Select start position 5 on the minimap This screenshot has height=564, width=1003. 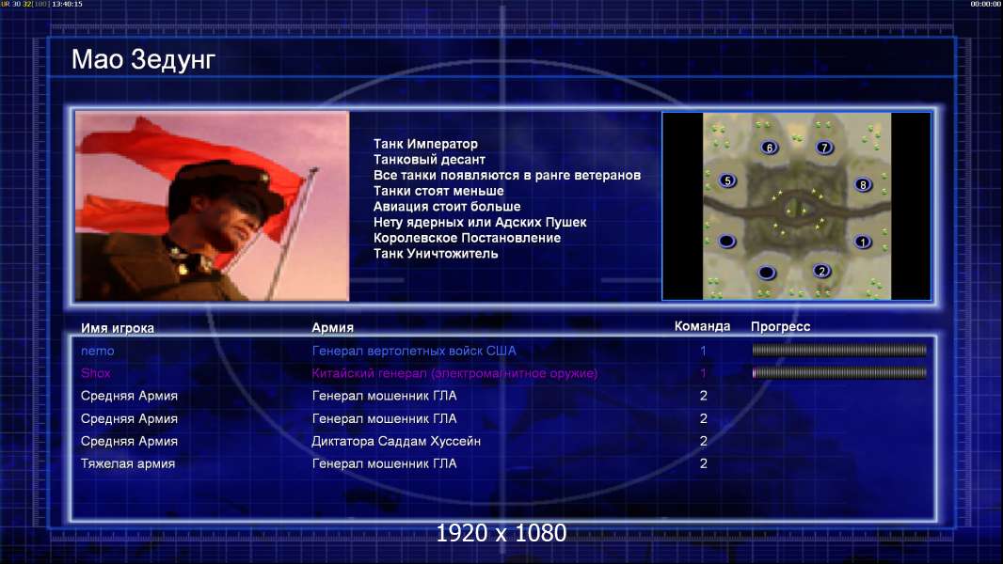[x=727, y=180]
